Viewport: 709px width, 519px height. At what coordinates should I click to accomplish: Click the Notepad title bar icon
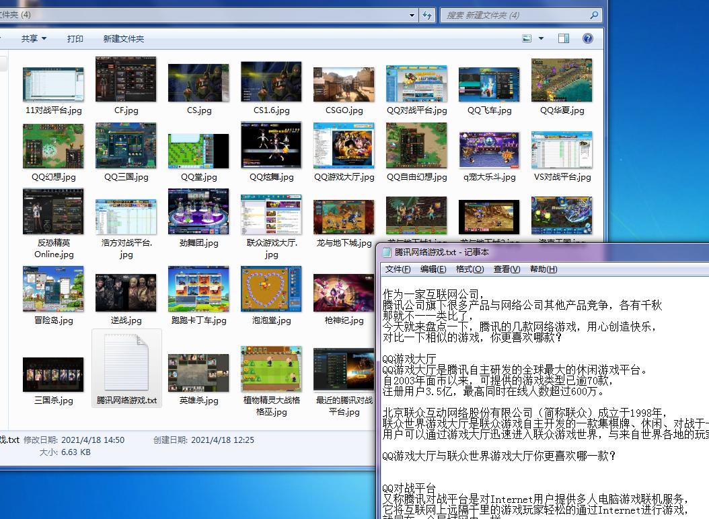[x=386, y=252]
